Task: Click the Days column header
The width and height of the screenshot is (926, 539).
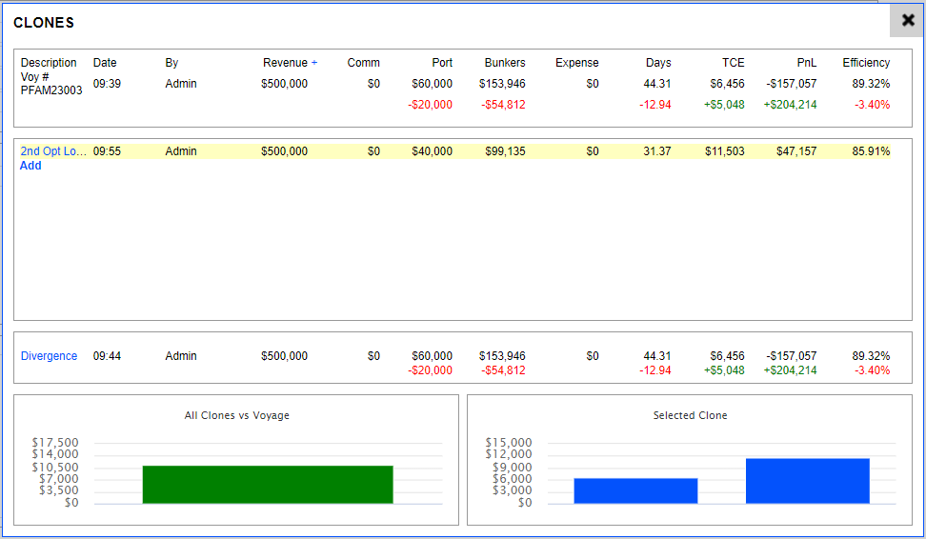Action: click(x=657, y=63)
